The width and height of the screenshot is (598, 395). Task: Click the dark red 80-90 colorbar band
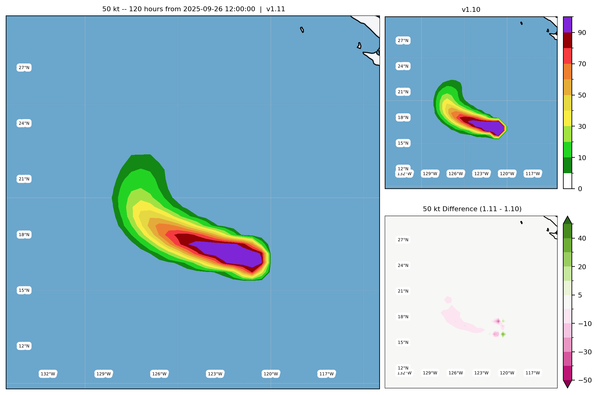(568, 40)
